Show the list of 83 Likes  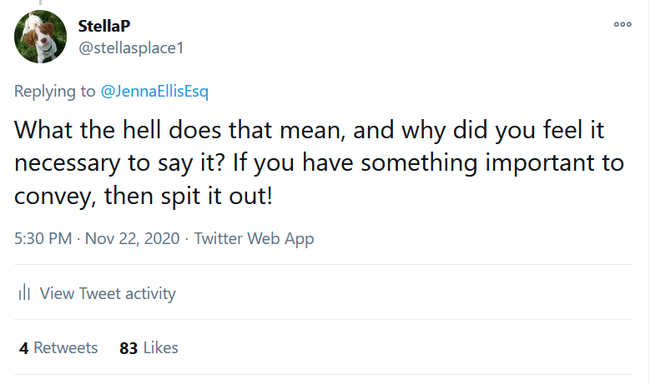point(149,347)
